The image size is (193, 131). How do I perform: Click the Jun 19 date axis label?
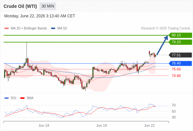[x=101, y=125]
